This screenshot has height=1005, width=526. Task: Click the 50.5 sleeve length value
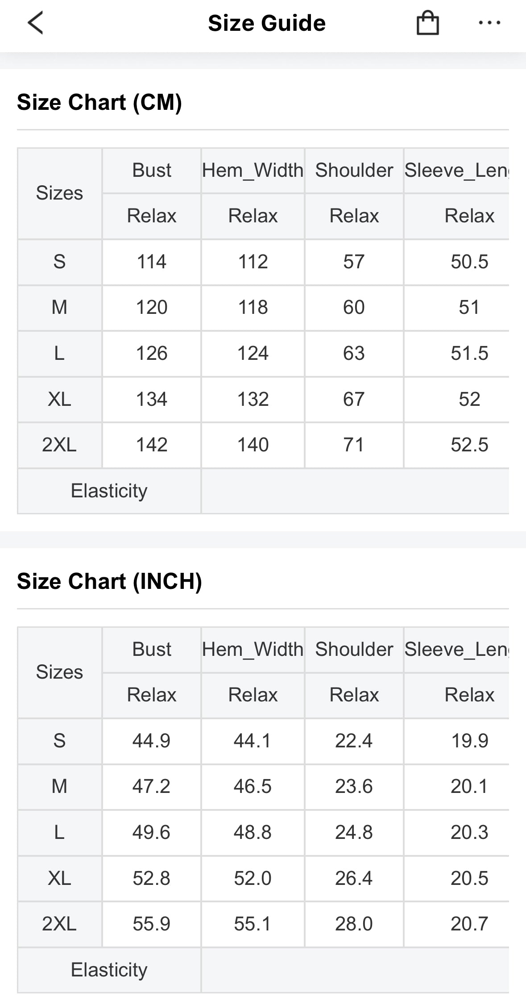pos(469,262)
